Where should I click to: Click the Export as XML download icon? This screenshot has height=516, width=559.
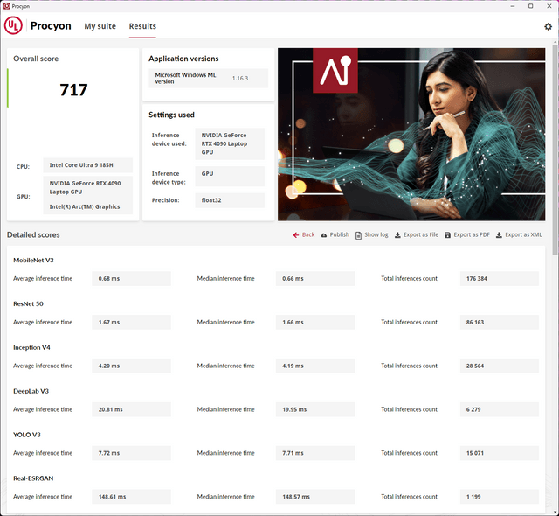click(x=499, y=234)
